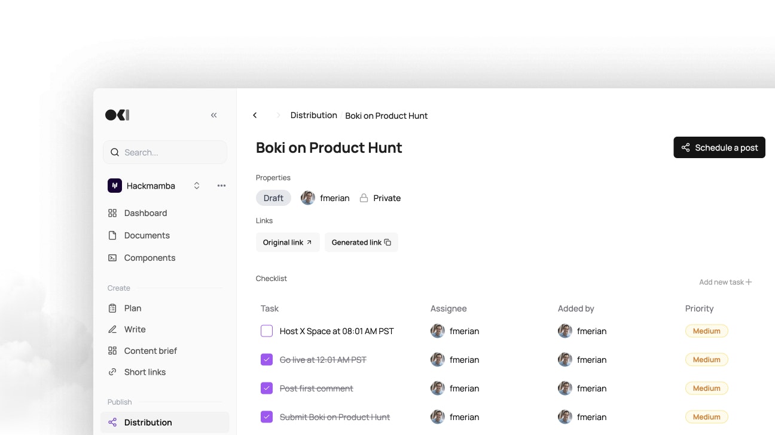Viewport: 775px width, 435px height.
Task: Open the Hackmamba three-dots options menu
Action: pyautogui.click(x=221, y=186)
